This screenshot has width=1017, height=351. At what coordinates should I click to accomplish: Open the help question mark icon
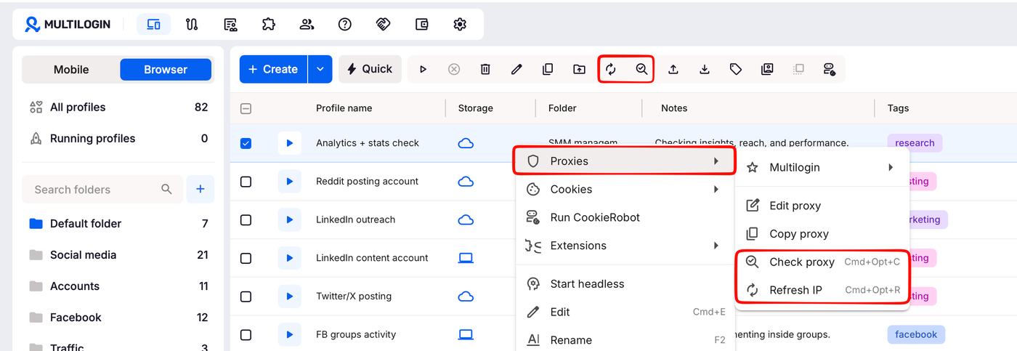[345, 24]
